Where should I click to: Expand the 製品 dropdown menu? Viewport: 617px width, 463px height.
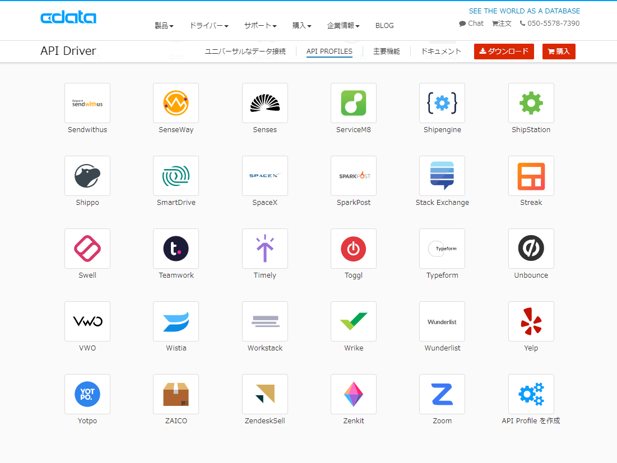[x=164, y=26]
